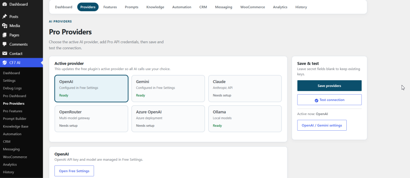Image resolution: width=410 pixels, height=178 pixels.
Task: Open the Prompts tab
Action: 131,7
